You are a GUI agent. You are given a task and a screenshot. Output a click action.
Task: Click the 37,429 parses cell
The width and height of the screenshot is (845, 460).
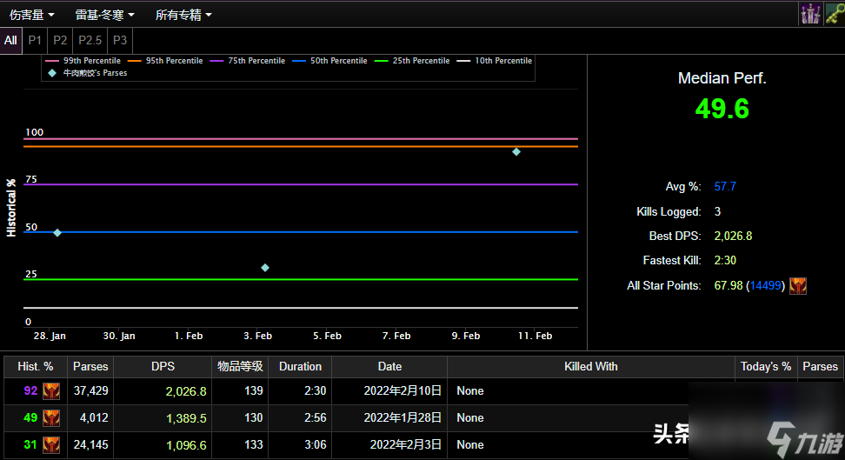pos(90,391)
